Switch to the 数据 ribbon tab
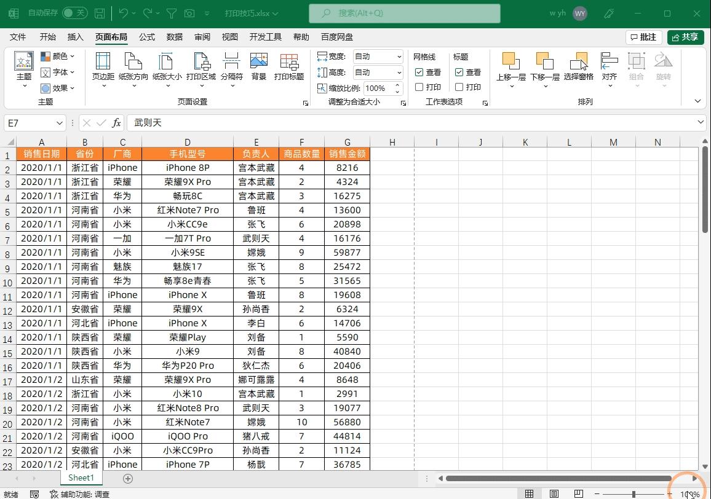The width and height of the screenshot is (711, 499). pos(174,37)
